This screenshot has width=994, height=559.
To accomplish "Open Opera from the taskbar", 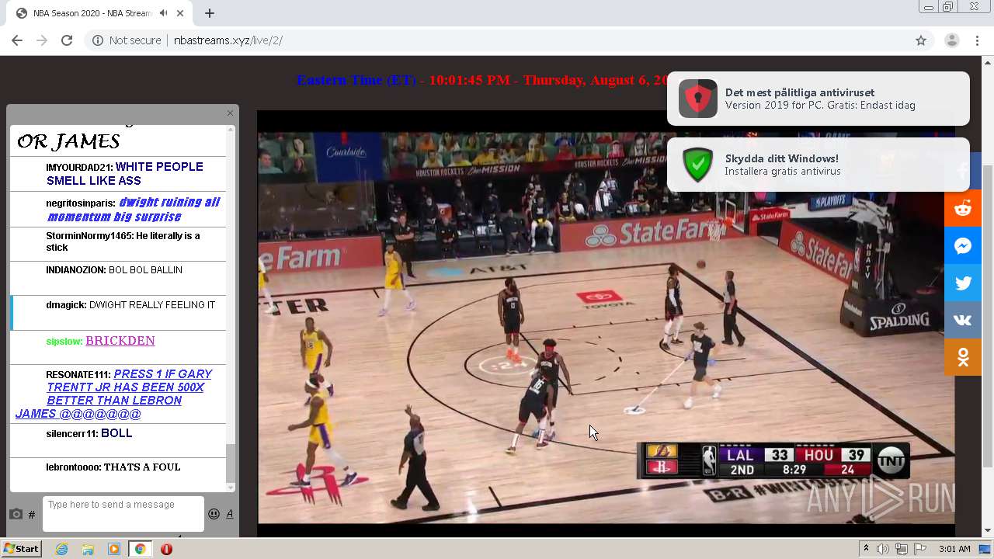I will tap(166, 549).
